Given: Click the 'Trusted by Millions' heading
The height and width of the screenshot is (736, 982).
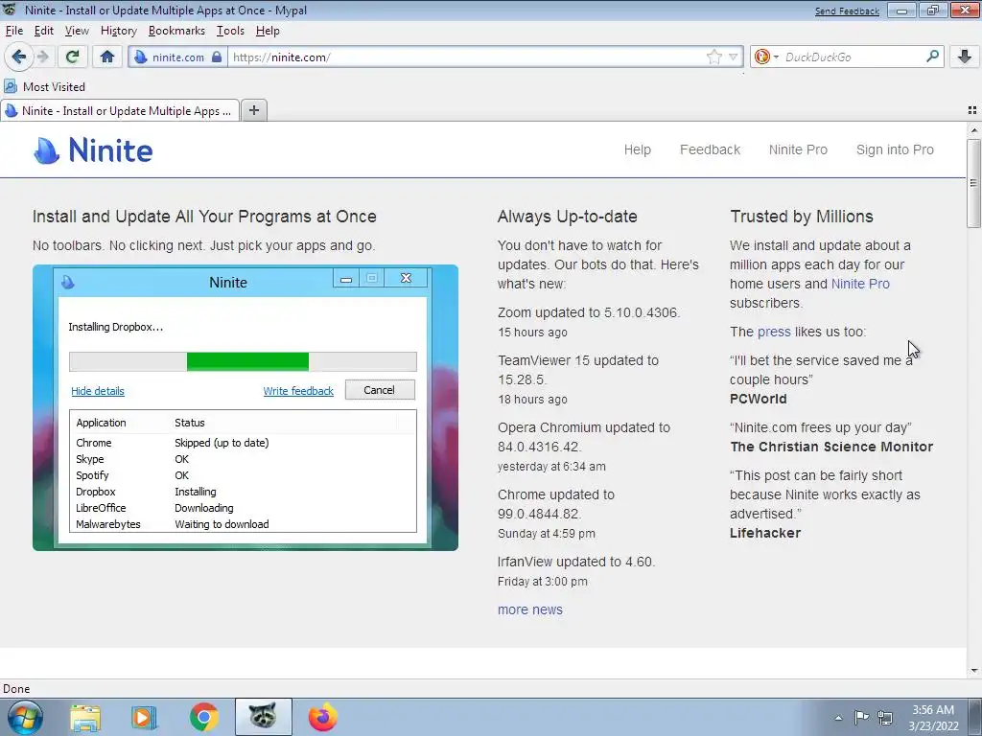Looking at the screenshot, I should (x=801, y=217).
